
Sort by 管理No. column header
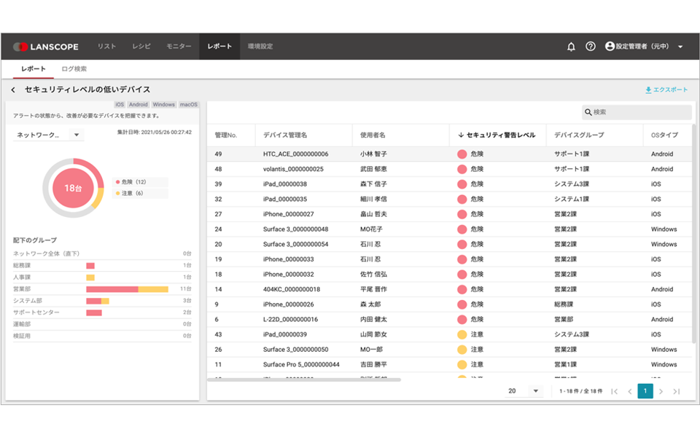226,135
